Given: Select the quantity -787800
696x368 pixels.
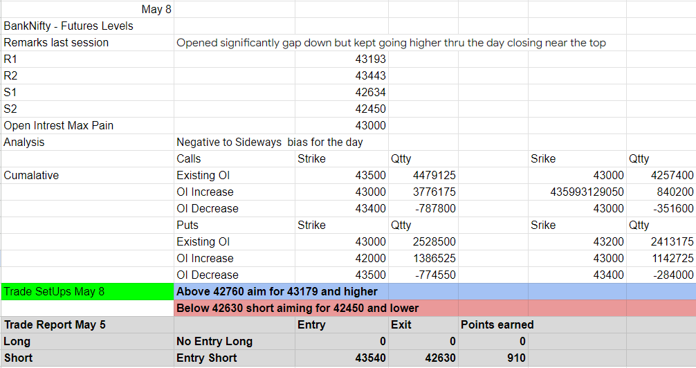Looking at the screenshot, I should pos(423,209).
